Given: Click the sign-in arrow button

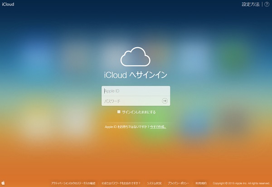Looking at the screenshot, I should [165, 101].
